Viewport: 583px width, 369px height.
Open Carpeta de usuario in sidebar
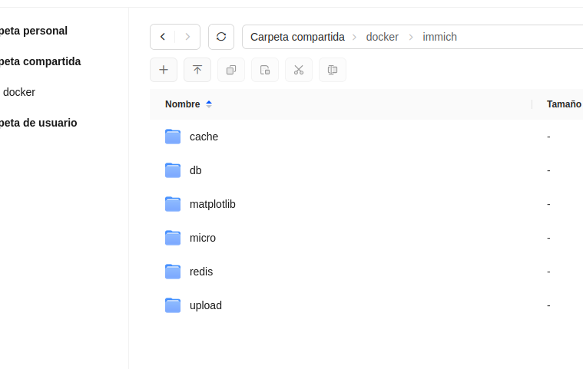(38, 123)
